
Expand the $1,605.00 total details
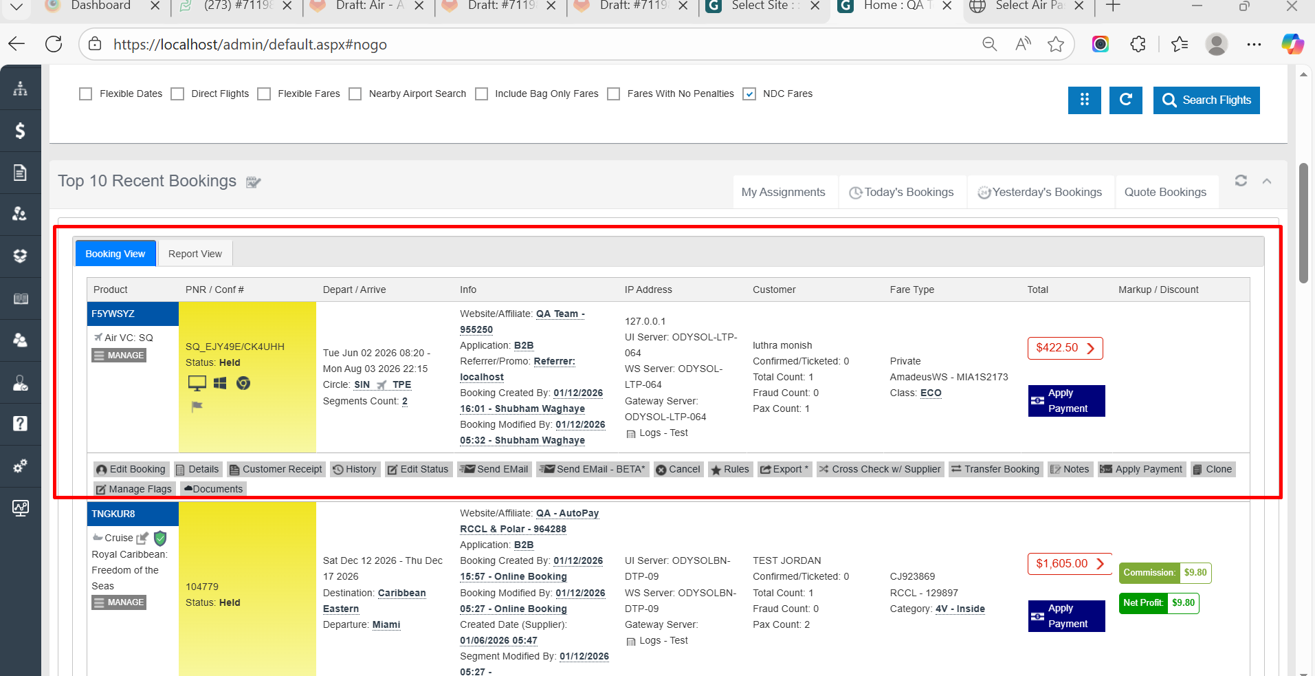pyautogui.click(x=1070, y=564)
